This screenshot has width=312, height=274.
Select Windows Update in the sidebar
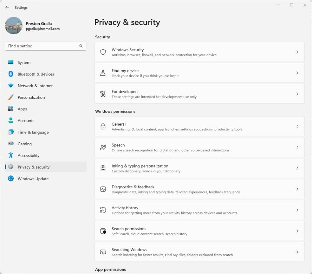click(33, 179)
